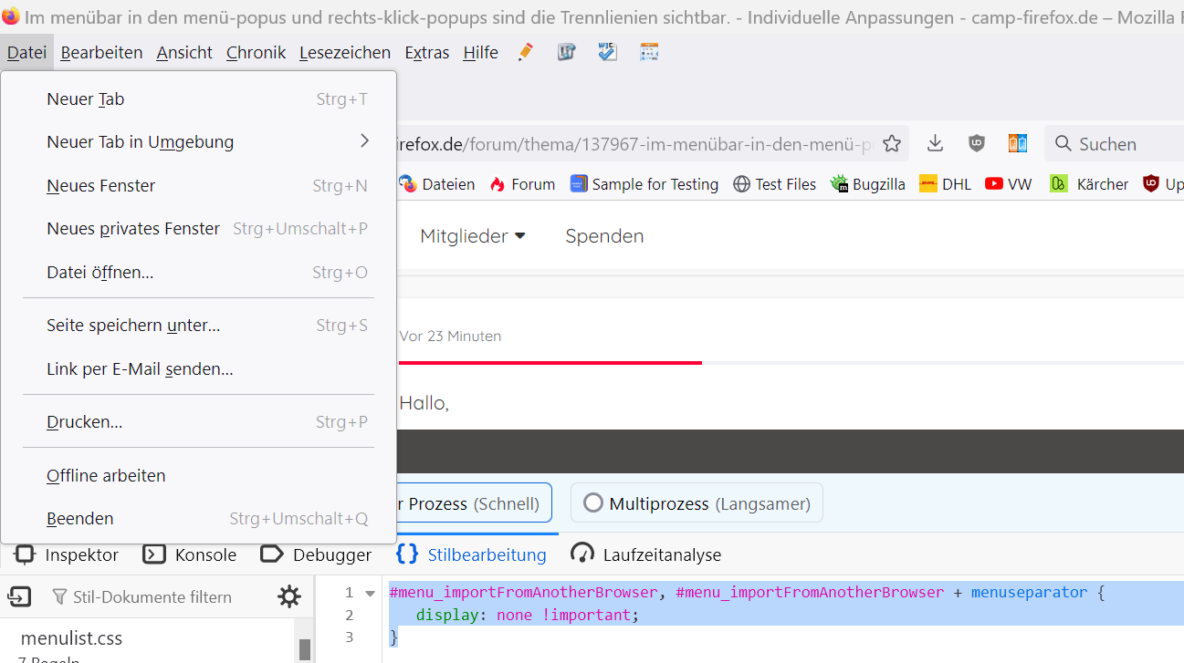The image size is (1184, 663).
Task: Select the Multiprozess (Langsamer) radio option
Action: click(593, 503)
